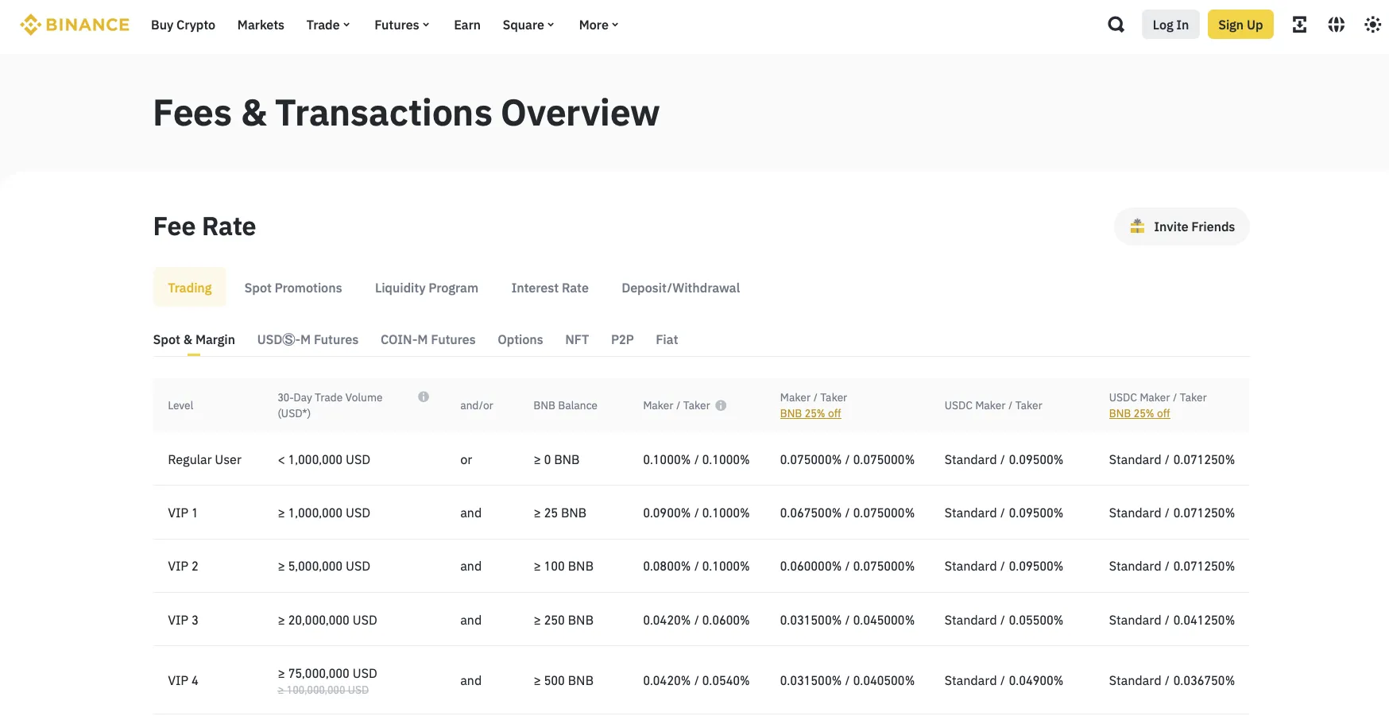Screen dimensions: 1389x716
Task: Open the BNB 25% off link
Action: coord(811,413)
